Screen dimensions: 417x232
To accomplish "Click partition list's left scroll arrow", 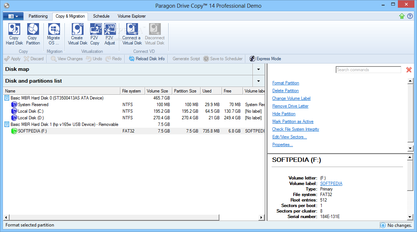I will coord(6,217).
